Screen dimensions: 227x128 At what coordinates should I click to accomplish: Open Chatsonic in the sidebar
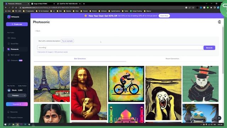14,60
